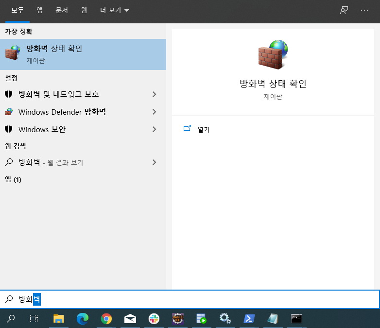Open the notepad-style icon on the taskbar
Viewport: 380px width, 328px height.
273,319
